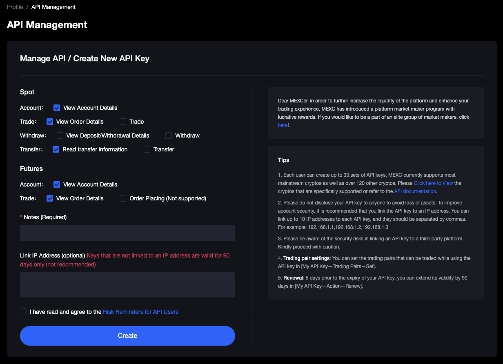Uncheck Read transfer information checkbox
Viewport: 503px width, 364px height.
(56, 149)
